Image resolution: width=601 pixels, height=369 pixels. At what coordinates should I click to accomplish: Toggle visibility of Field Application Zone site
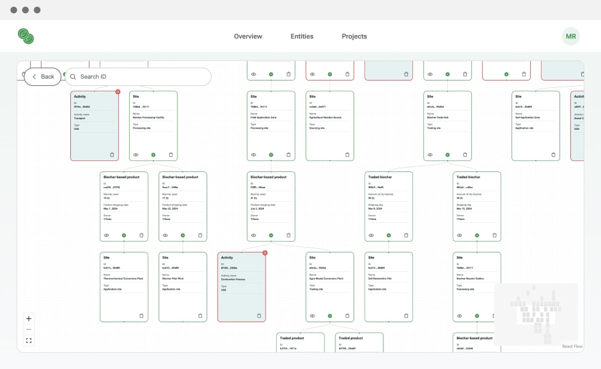[254, 155]
